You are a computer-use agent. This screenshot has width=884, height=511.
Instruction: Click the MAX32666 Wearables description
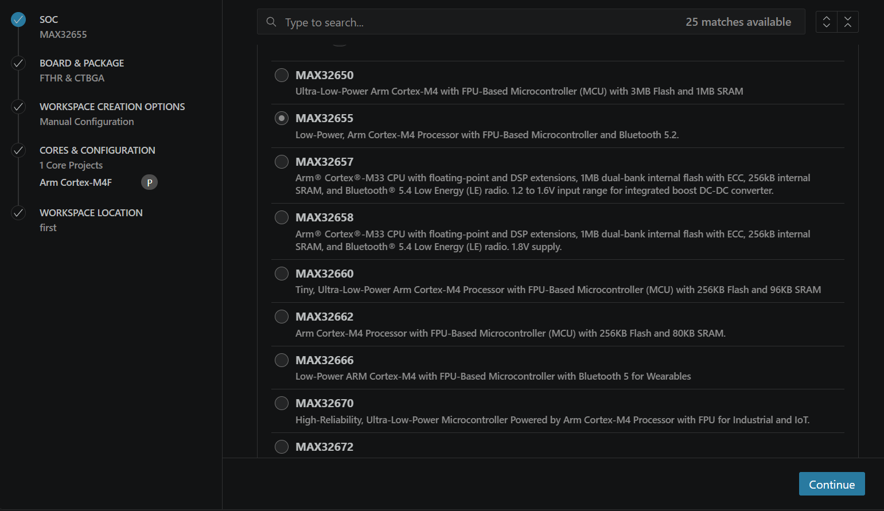point(493,376)
